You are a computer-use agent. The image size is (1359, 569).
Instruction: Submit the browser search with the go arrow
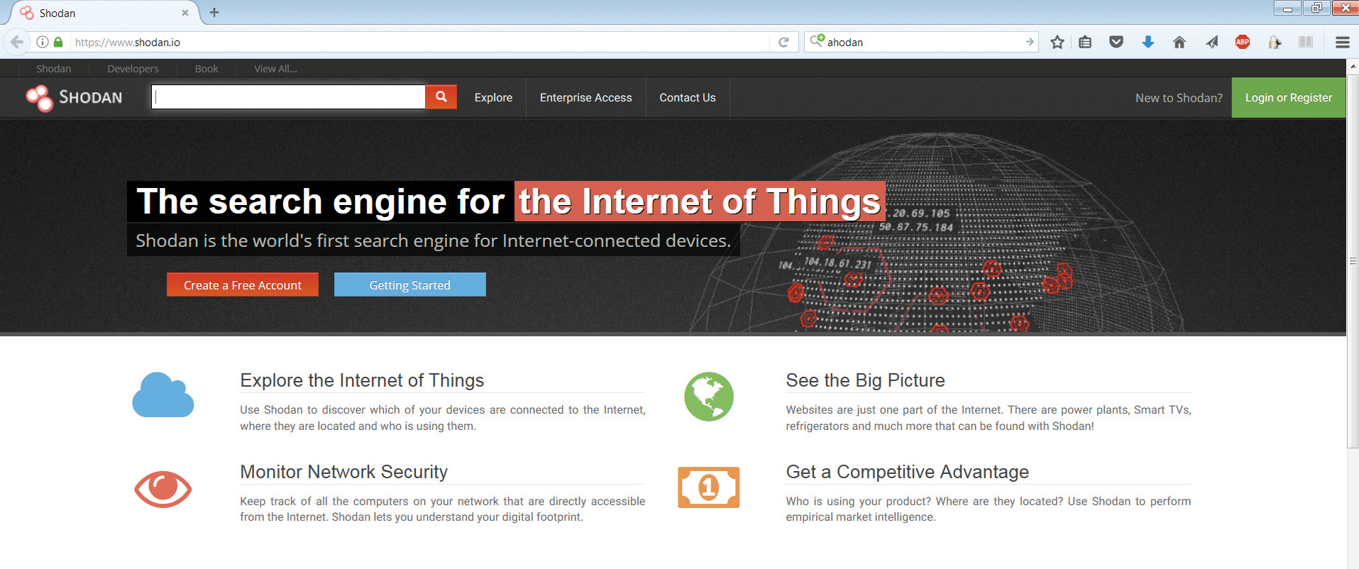pyautogui.click(x=1030, y=42)
